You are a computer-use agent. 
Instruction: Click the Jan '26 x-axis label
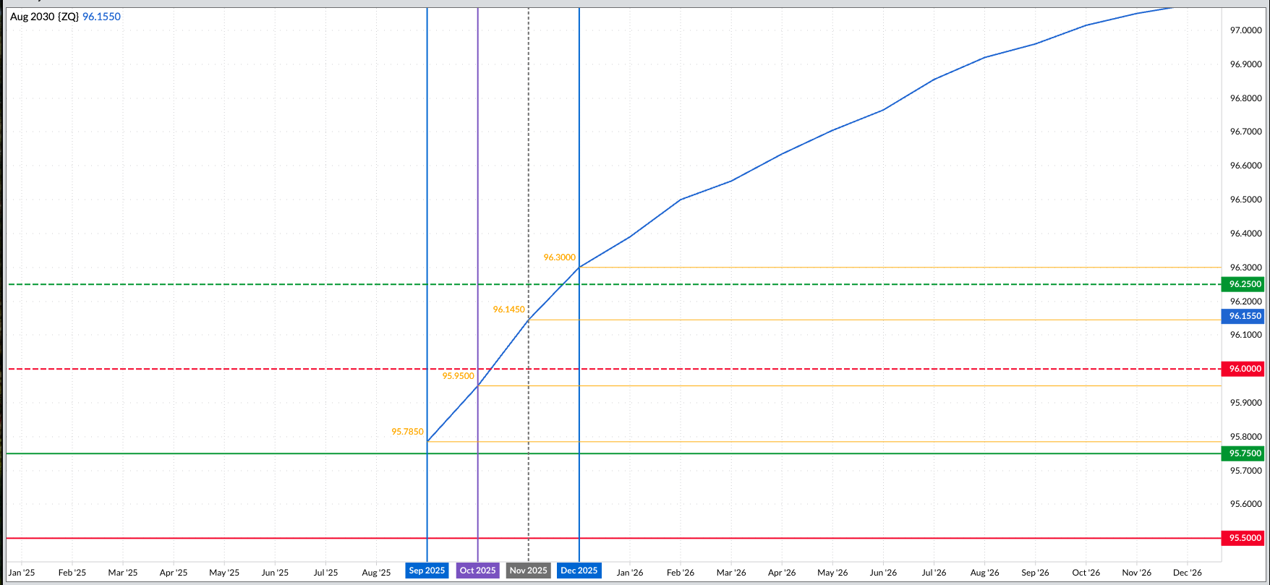click(x=629, y=573)
